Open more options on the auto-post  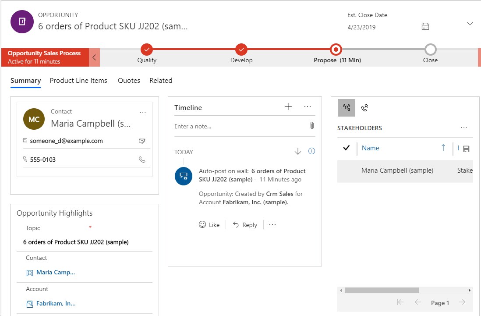click(272, 224)
